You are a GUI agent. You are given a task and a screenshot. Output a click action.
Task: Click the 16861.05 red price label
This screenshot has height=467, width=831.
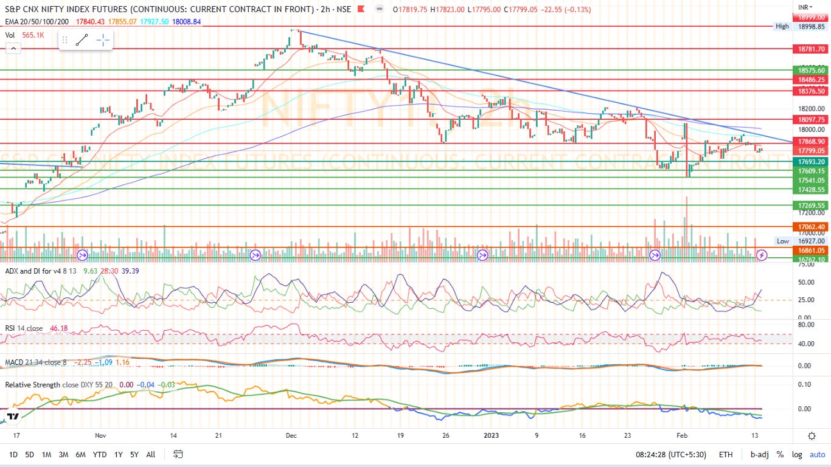click(x=811, y=250)
